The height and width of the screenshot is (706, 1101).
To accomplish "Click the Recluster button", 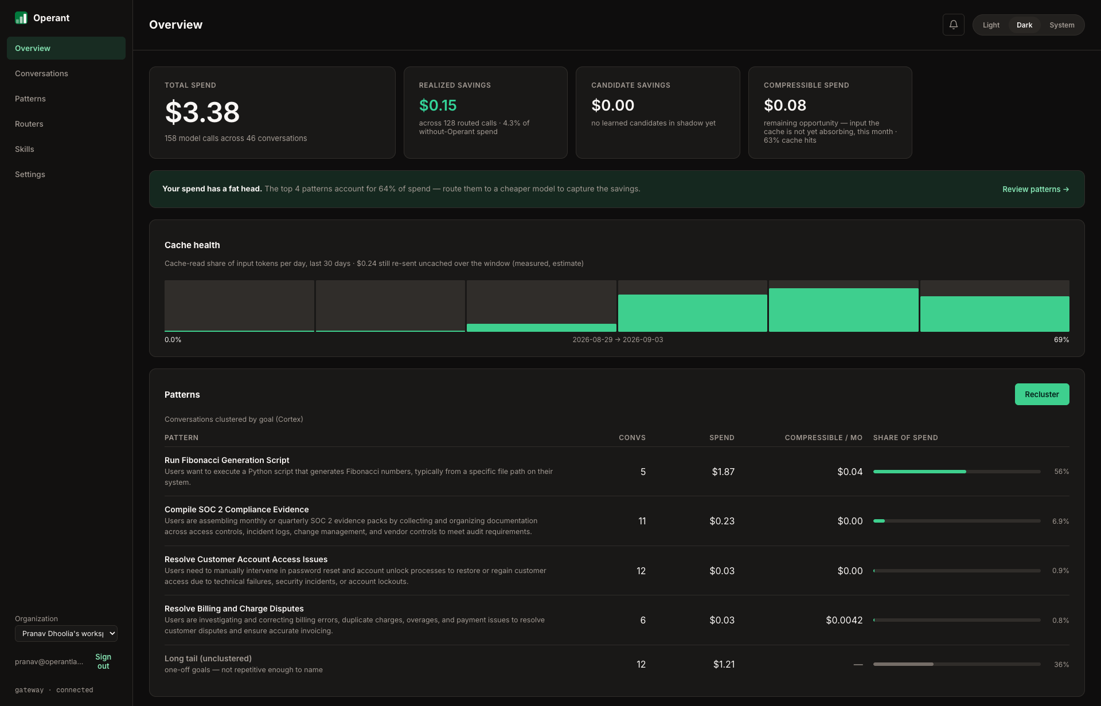I will (1042, 394).
